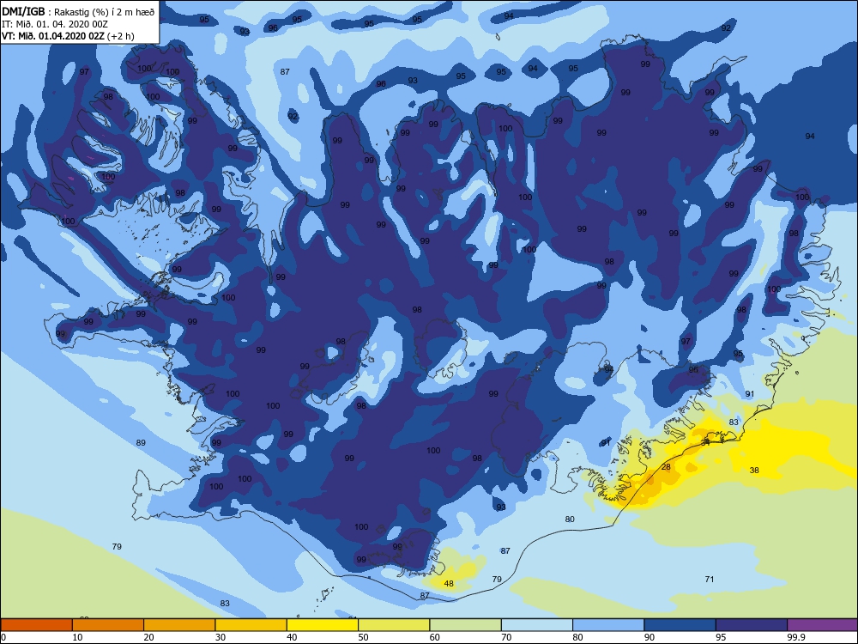This screenshot has width=858, height=644.
Task: Click the 70–80 pale blue legend swatch
Action: tap(537, 625)
